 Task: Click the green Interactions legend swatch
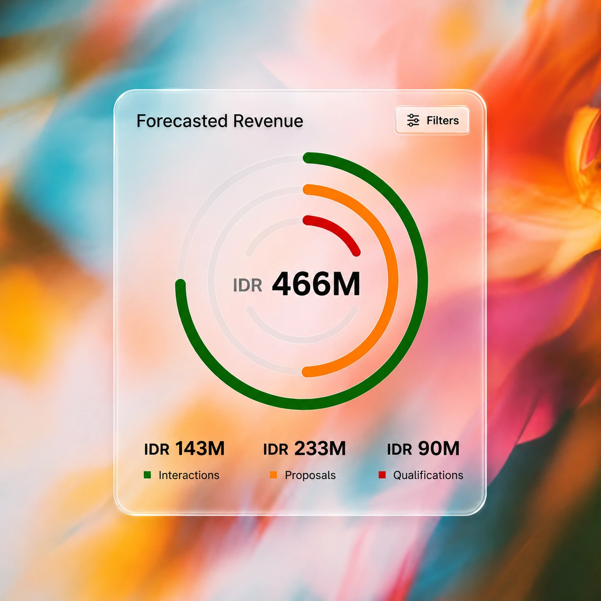(147, 475)
